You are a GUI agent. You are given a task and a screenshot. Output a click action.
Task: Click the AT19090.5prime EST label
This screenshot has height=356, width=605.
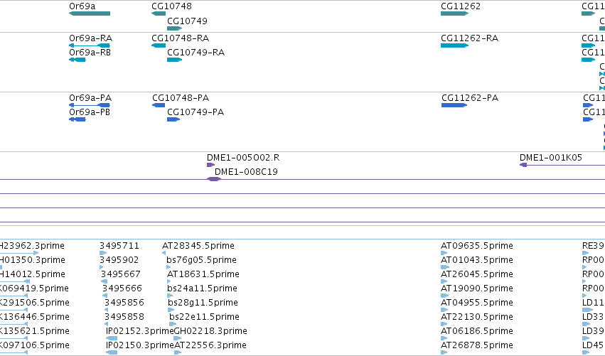pos(477,288)
